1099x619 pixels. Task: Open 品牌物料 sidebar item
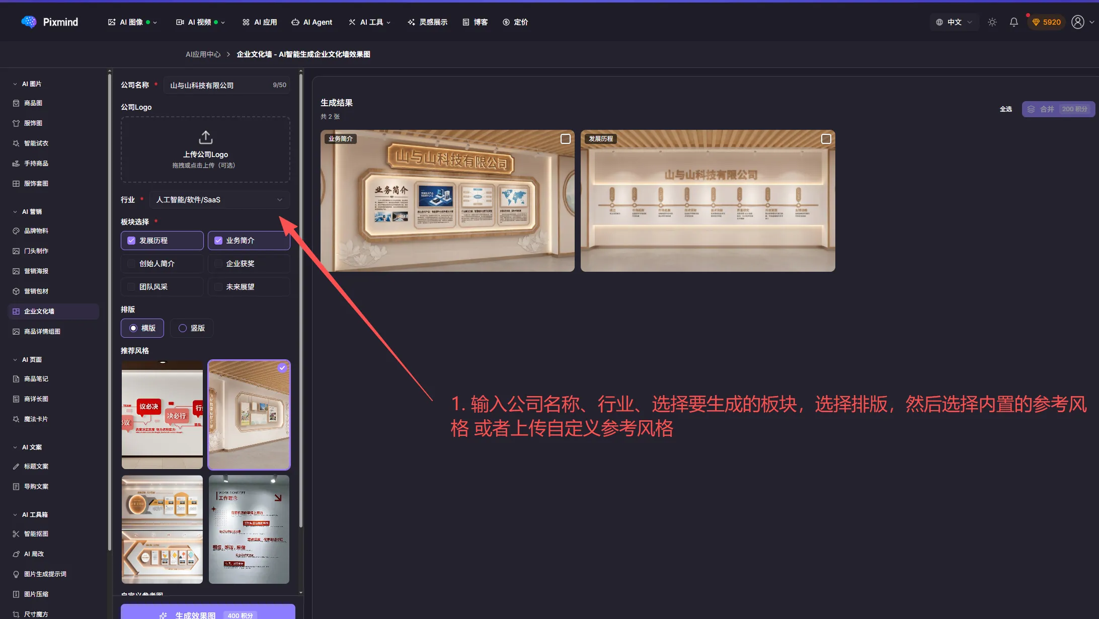[x=36, y=231]
